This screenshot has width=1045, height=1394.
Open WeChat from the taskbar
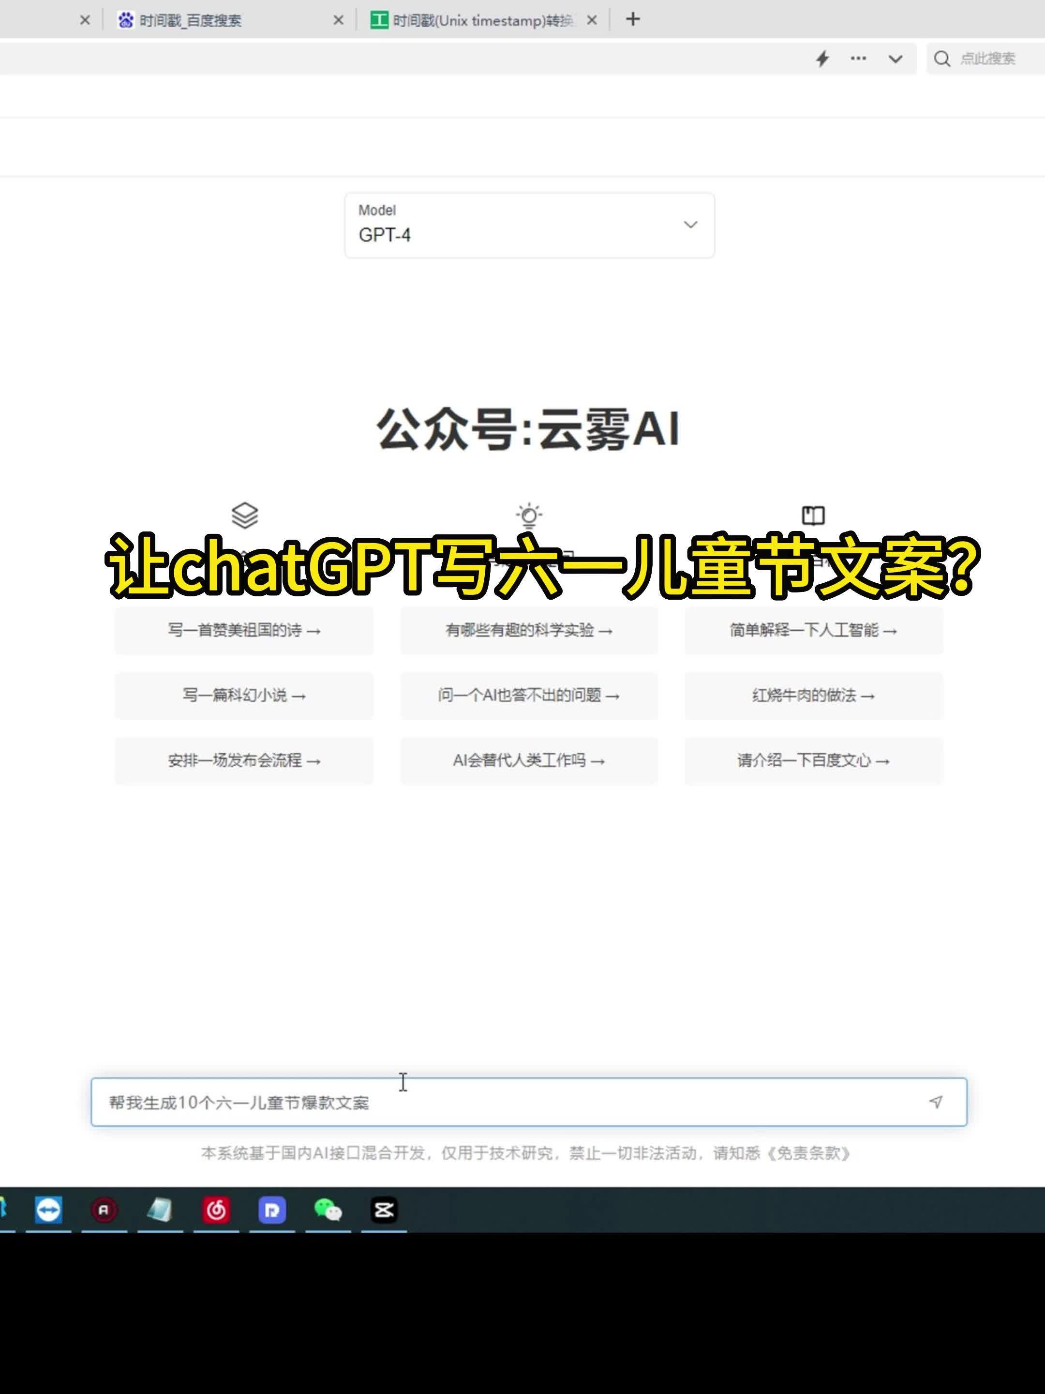point(328,1210)
